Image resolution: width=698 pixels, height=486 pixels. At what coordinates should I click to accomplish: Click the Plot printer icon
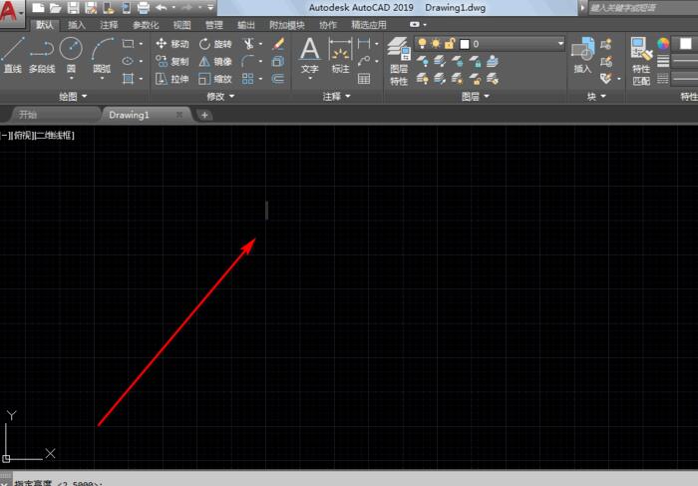click(144, 7)
